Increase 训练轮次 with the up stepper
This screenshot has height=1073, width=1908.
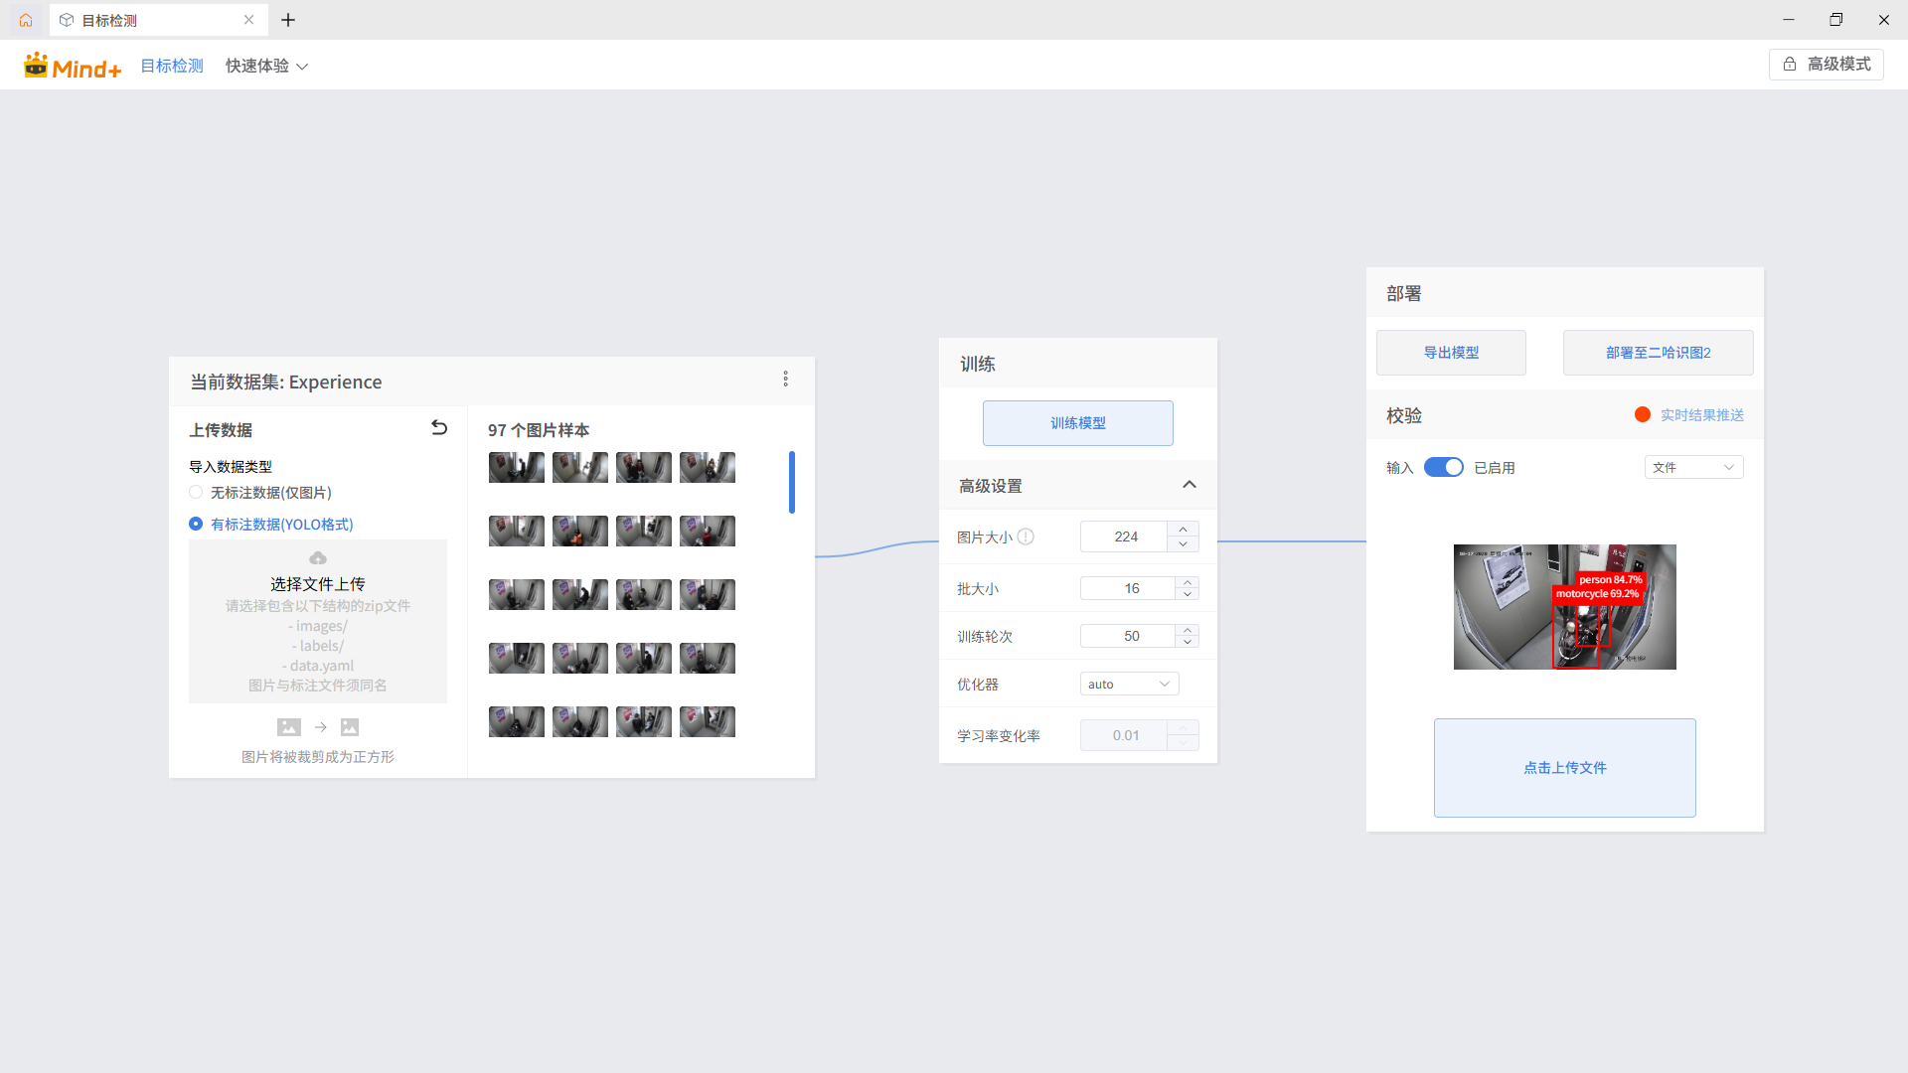click(x=1187, y=630)
